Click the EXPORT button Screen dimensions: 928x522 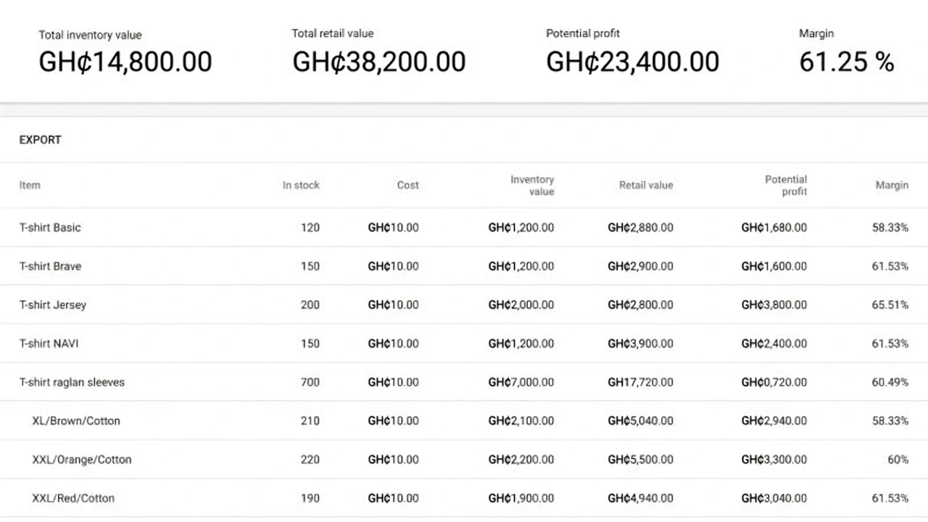[40, 140]
